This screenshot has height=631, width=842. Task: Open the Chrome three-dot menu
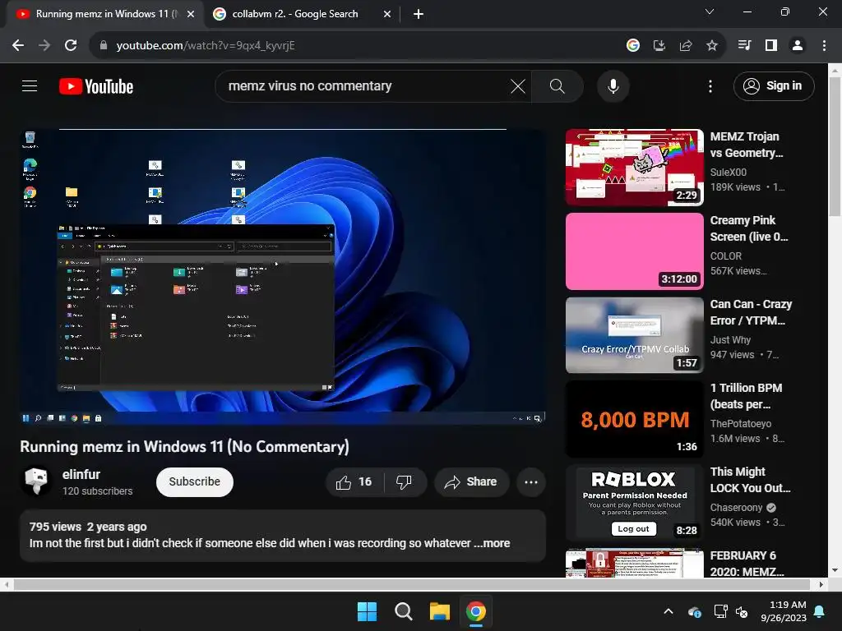[824, 45]
